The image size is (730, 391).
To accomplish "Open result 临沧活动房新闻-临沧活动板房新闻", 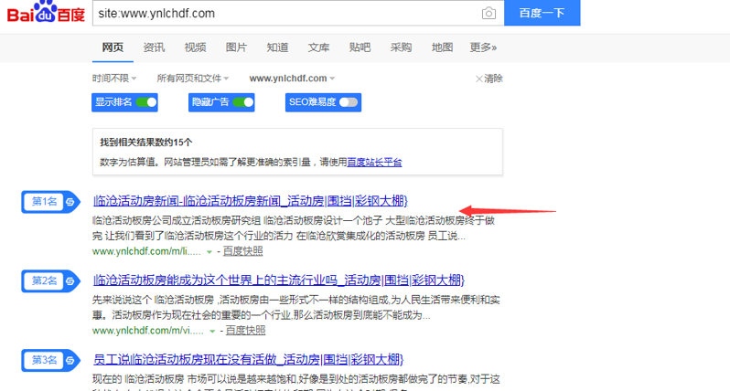I will pos(251,201).
